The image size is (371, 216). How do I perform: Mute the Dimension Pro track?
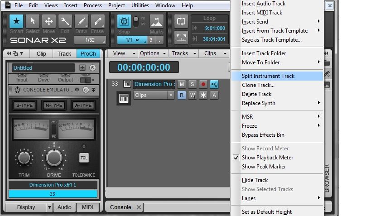coord(182,84)
